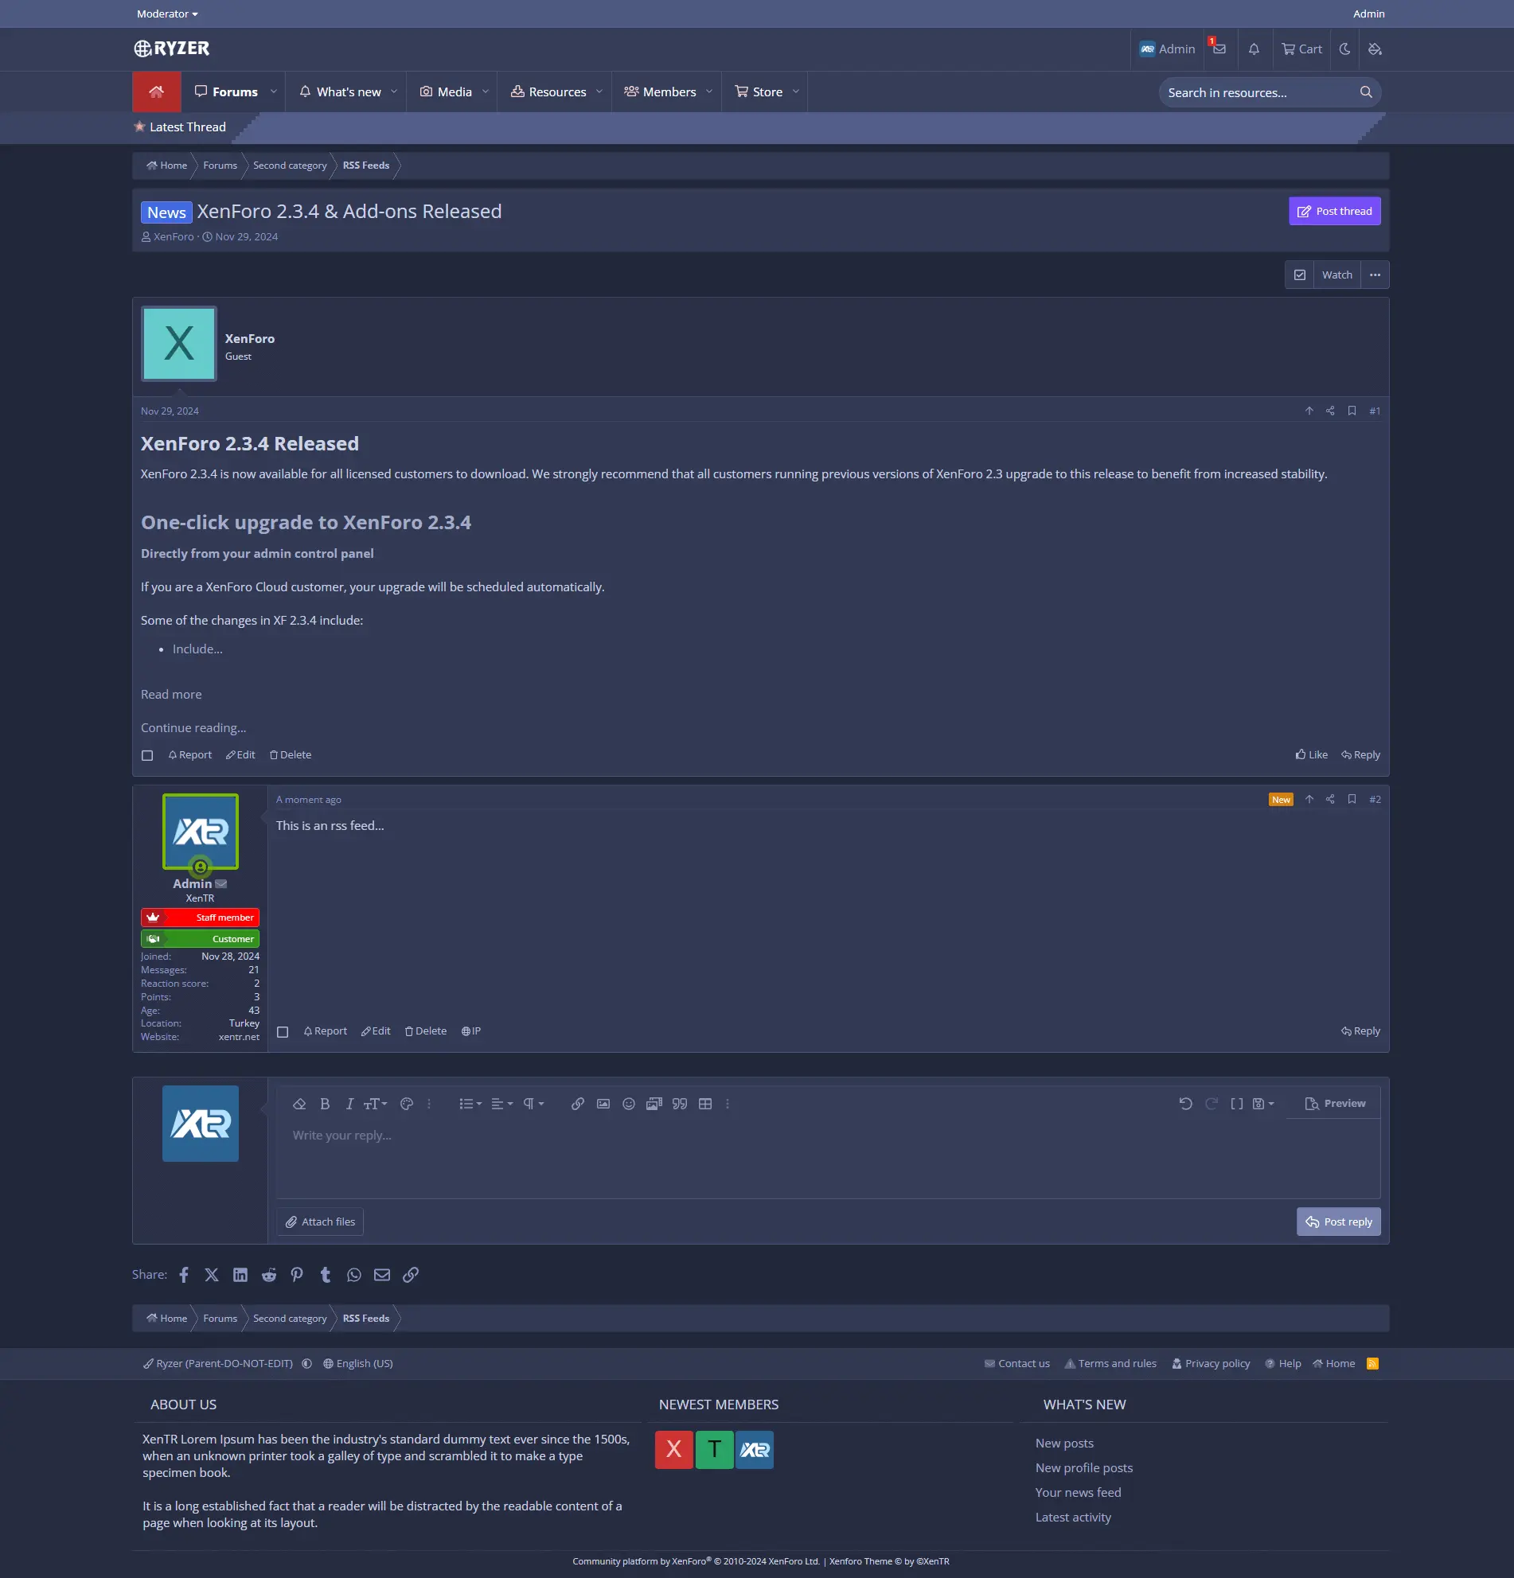
Task: Share post #1 with the share icon
Action: coord(1330,411)
